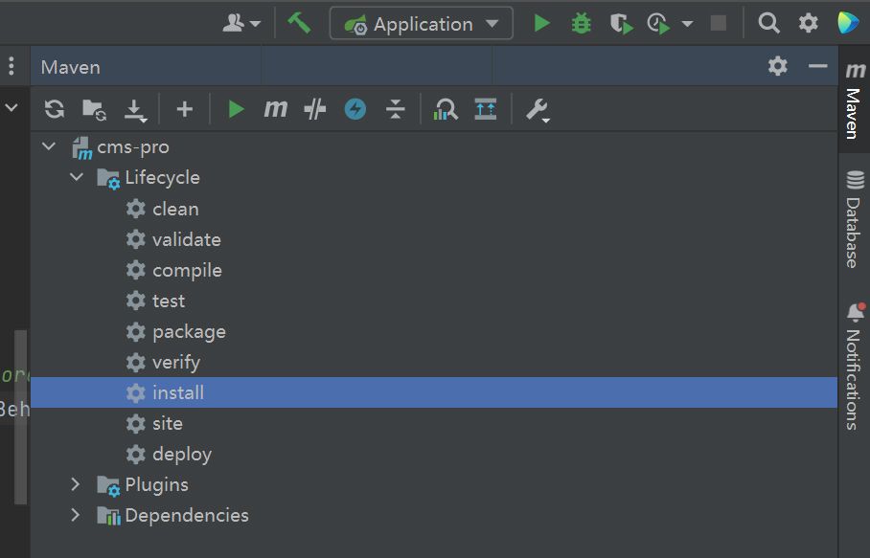
Task: Execute Maven Goal m icon
Action: tap(275, 108)
